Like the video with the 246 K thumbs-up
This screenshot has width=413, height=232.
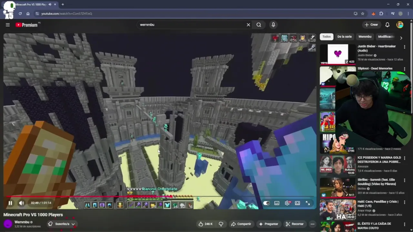(x=205, y=224)
